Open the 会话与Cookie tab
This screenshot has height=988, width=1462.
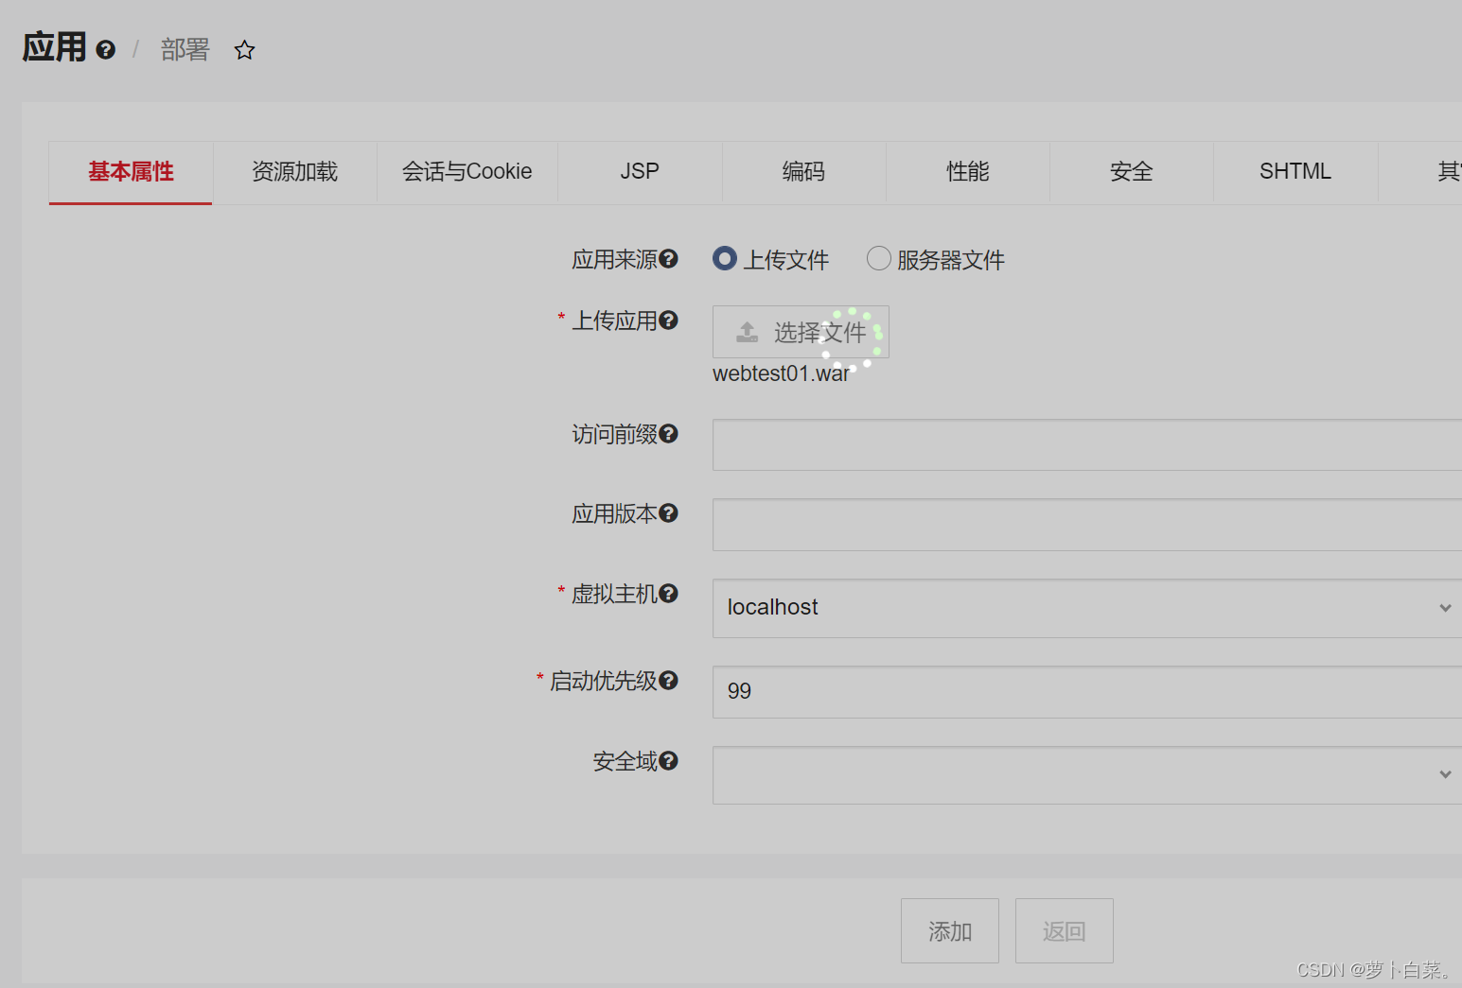467,171
